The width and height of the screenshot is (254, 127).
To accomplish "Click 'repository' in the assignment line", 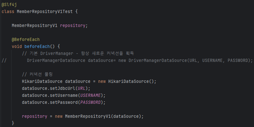I will [x=35, y=116].
